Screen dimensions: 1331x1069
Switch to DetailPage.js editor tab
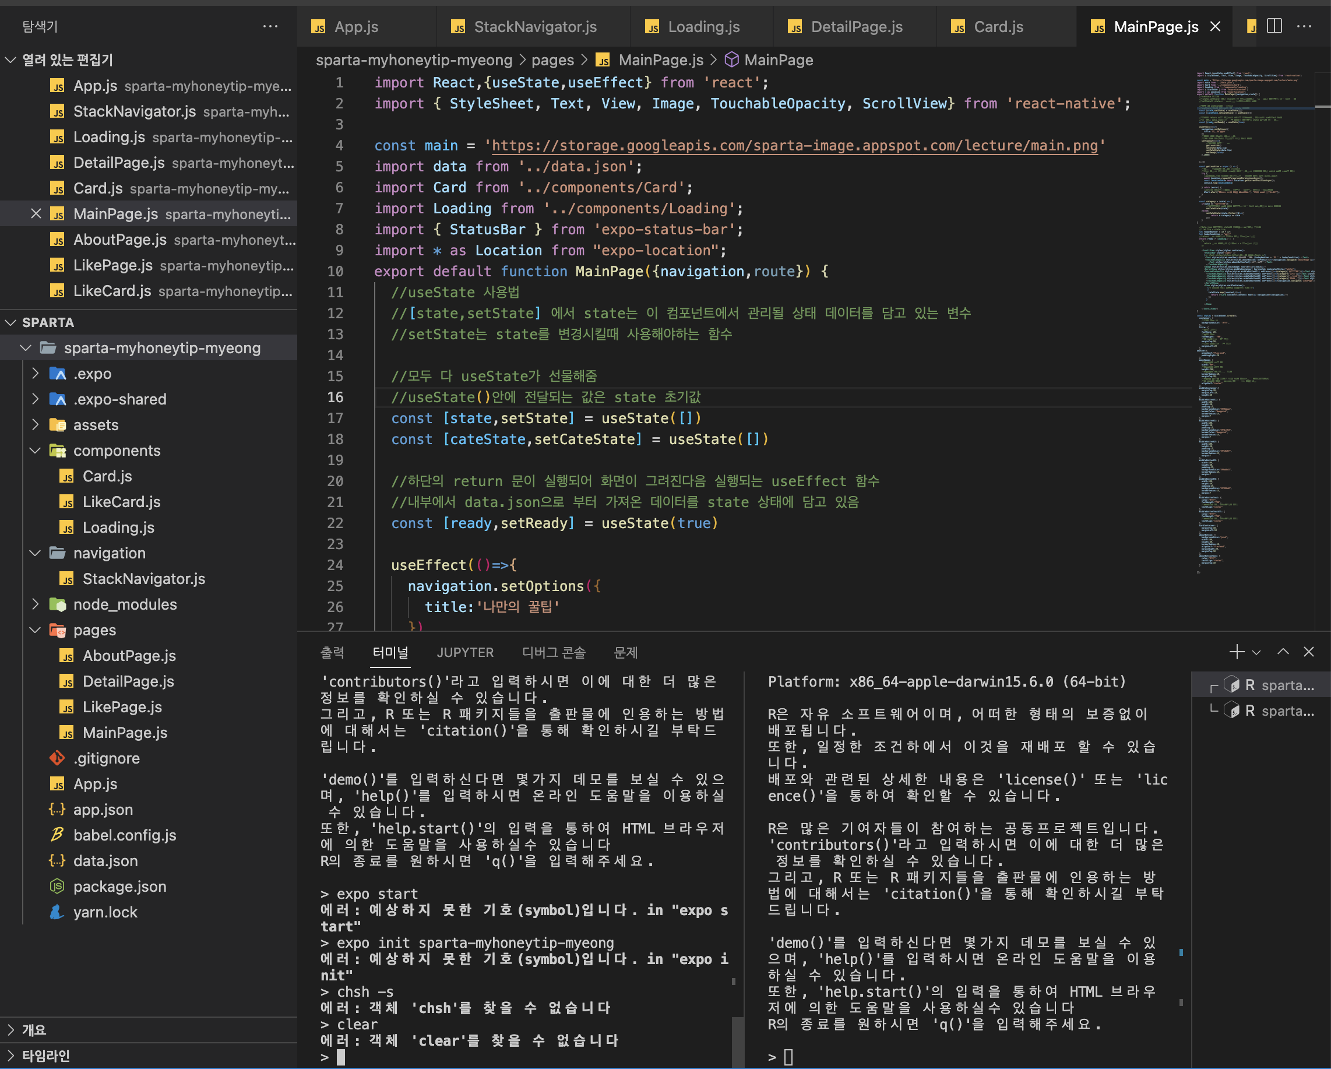[854, 27]
